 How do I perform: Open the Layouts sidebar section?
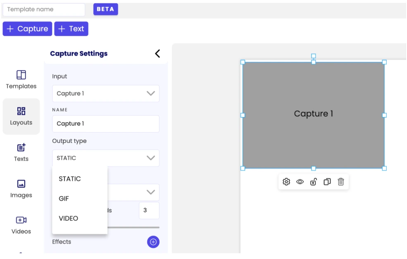tap(21, 116)
